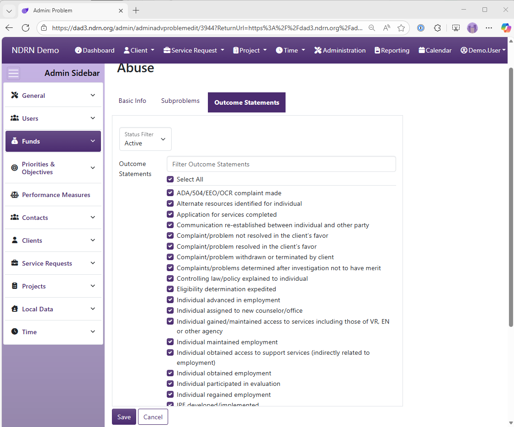Click the Cancel button
Viewport: 514px width, 427px height.
[x=153, y=417]
